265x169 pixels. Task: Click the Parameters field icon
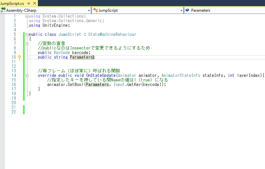187,10
